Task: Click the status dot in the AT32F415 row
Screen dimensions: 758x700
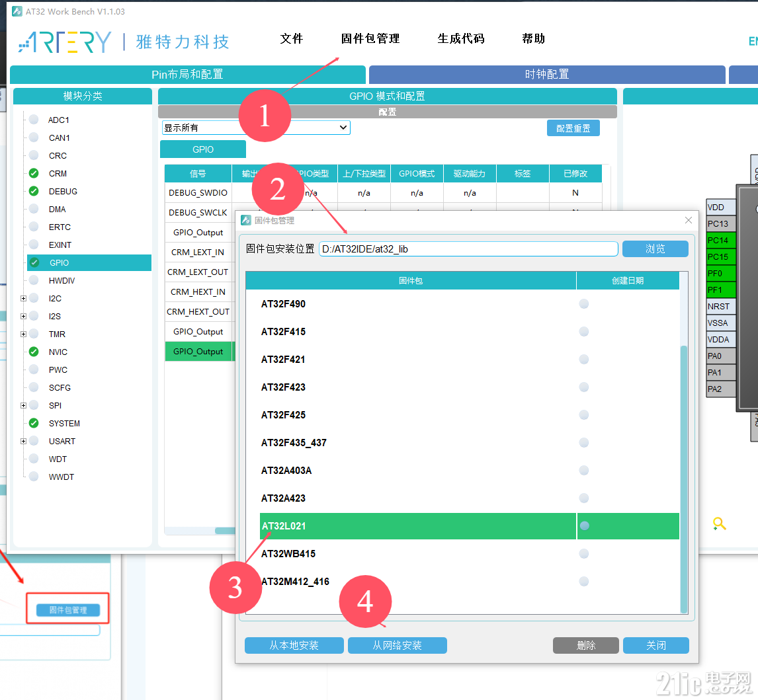Action: (x=584, y=331)
